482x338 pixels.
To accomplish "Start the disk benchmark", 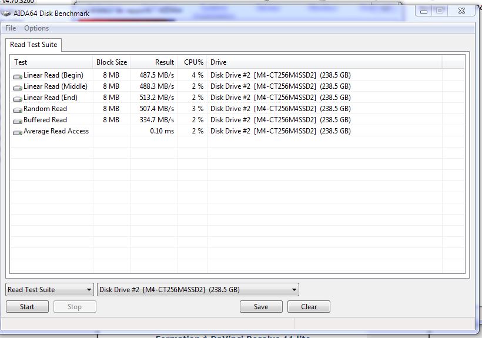I will pyautogui.click(x=27, y=307).
